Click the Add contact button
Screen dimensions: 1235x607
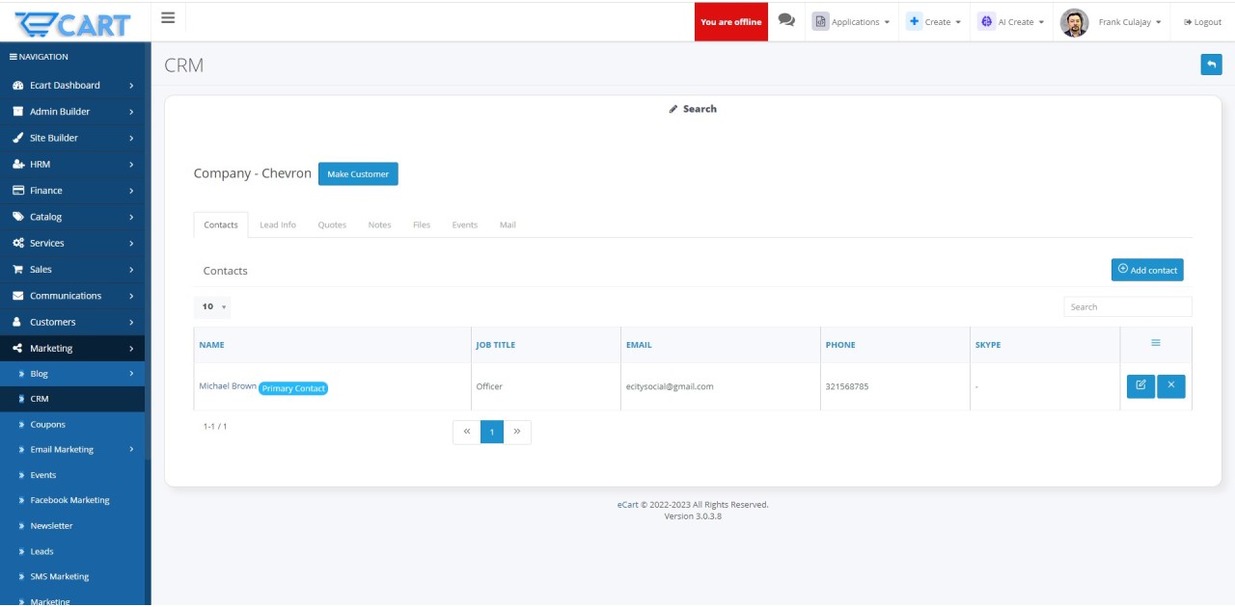(1147, 270)
